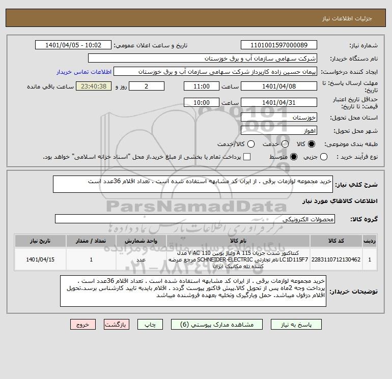Select the کالا/خدمت radio button
This screenshot has width=392, height=379.
pos(251,144)
